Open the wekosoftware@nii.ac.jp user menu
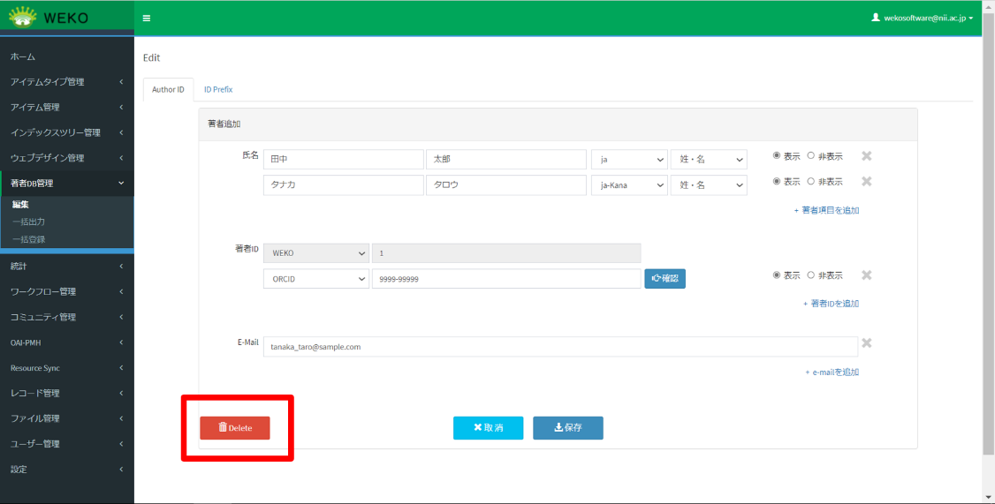The height and width of the screenshot is (504, 995). pos(923,18)
